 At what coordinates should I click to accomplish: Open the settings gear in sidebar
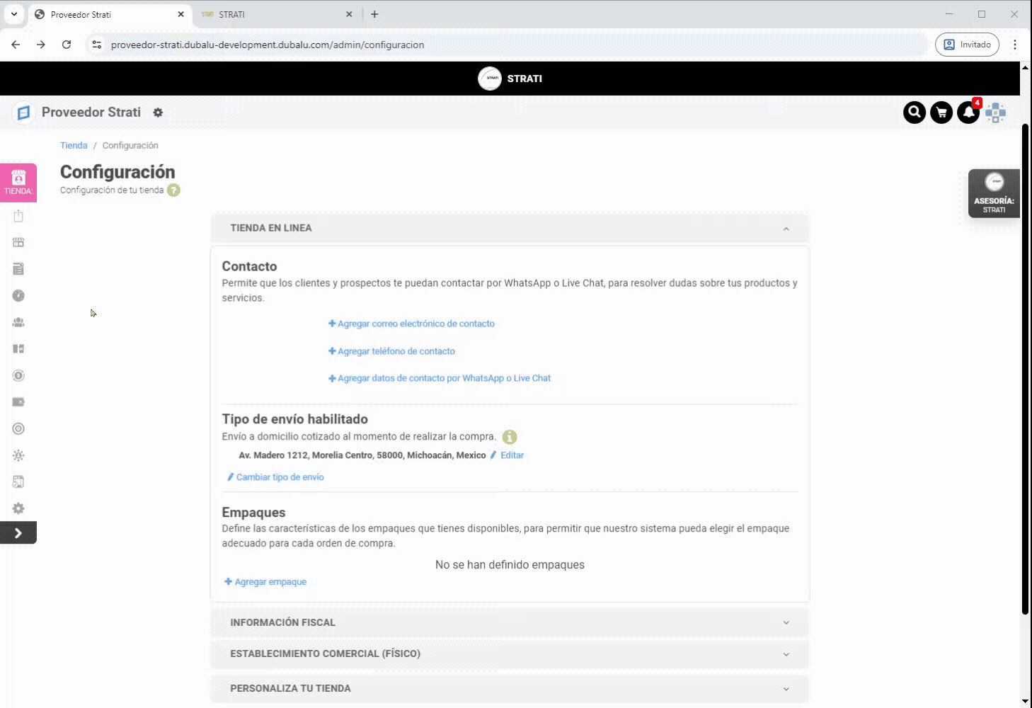click(18, 508)
